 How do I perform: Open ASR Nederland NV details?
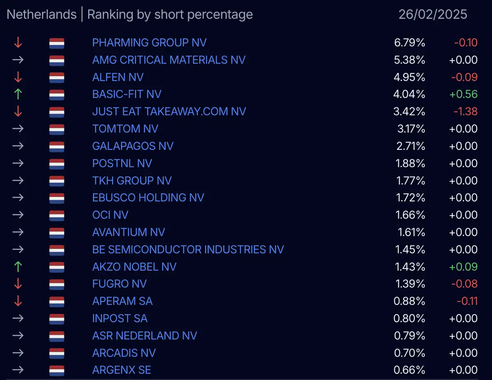click(145, 336)
